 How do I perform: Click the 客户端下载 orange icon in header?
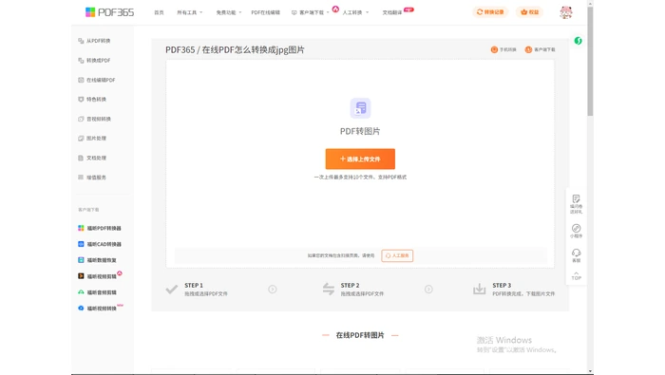click(x=528, y=49)
